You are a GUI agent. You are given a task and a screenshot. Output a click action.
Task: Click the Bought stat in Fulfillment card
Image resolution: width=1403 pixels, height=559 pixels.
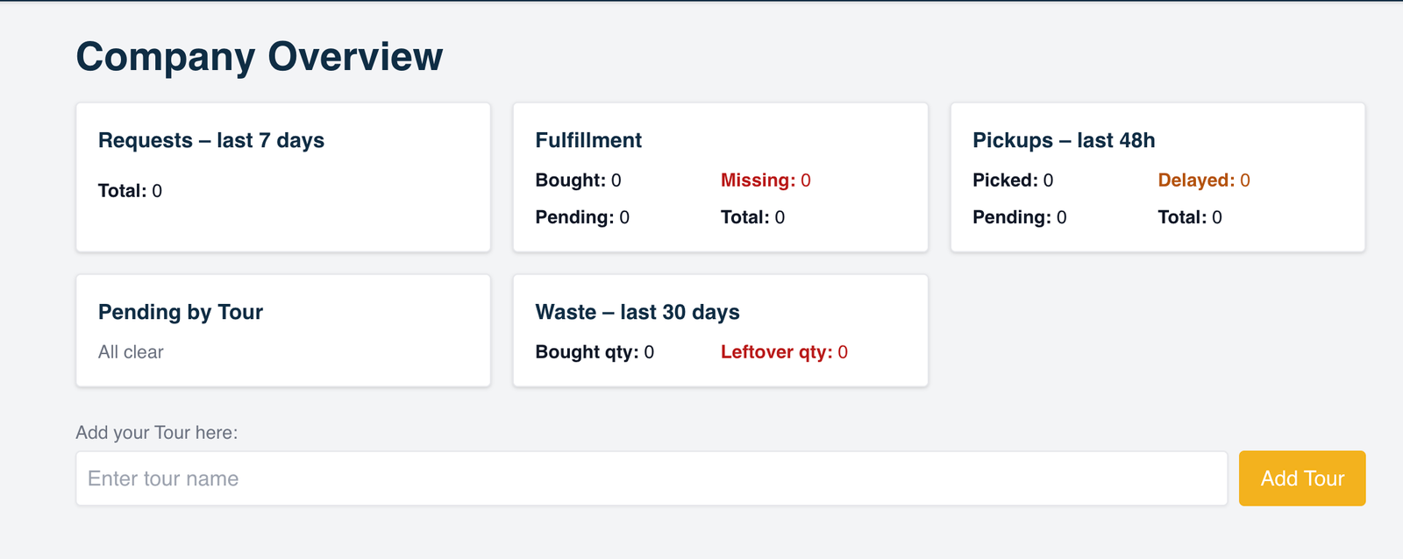point(578,180)
